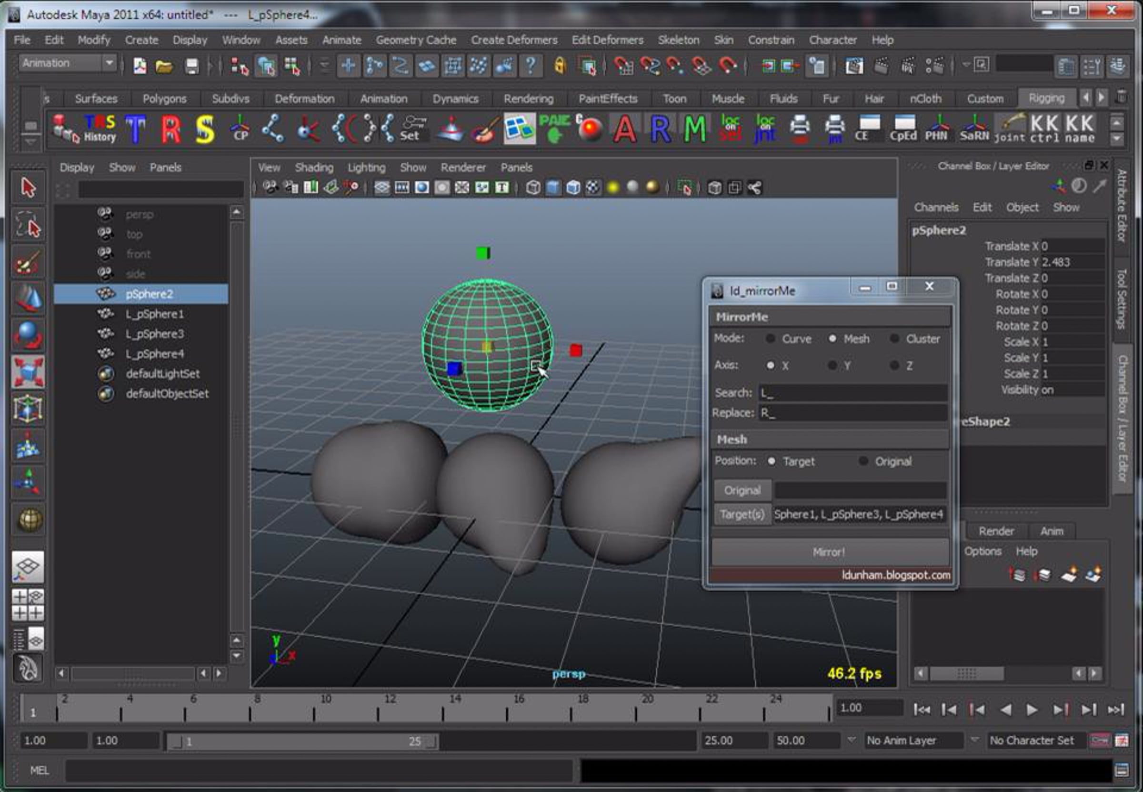Click the Target(s) load button
Viewport: 1143px width, 792px height.
(742, 514)
